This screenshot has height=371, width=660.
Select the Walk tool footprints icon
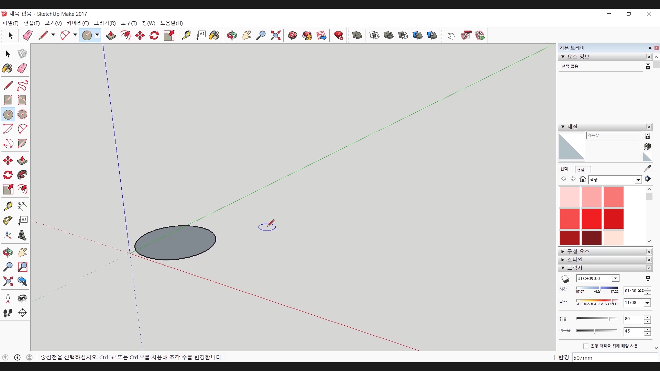tap(8, 313)
